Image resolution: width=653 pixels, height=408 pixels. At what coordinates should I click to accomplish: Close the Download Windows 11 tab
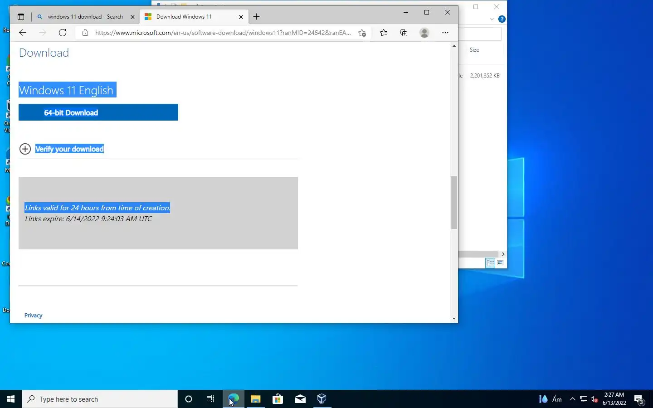(241, 17)
